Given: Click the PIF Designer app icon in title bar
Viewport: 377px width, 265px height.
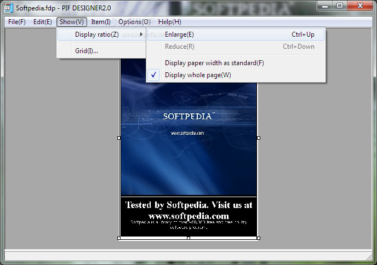Looking at the screenshot, I should tap(9, 8).
